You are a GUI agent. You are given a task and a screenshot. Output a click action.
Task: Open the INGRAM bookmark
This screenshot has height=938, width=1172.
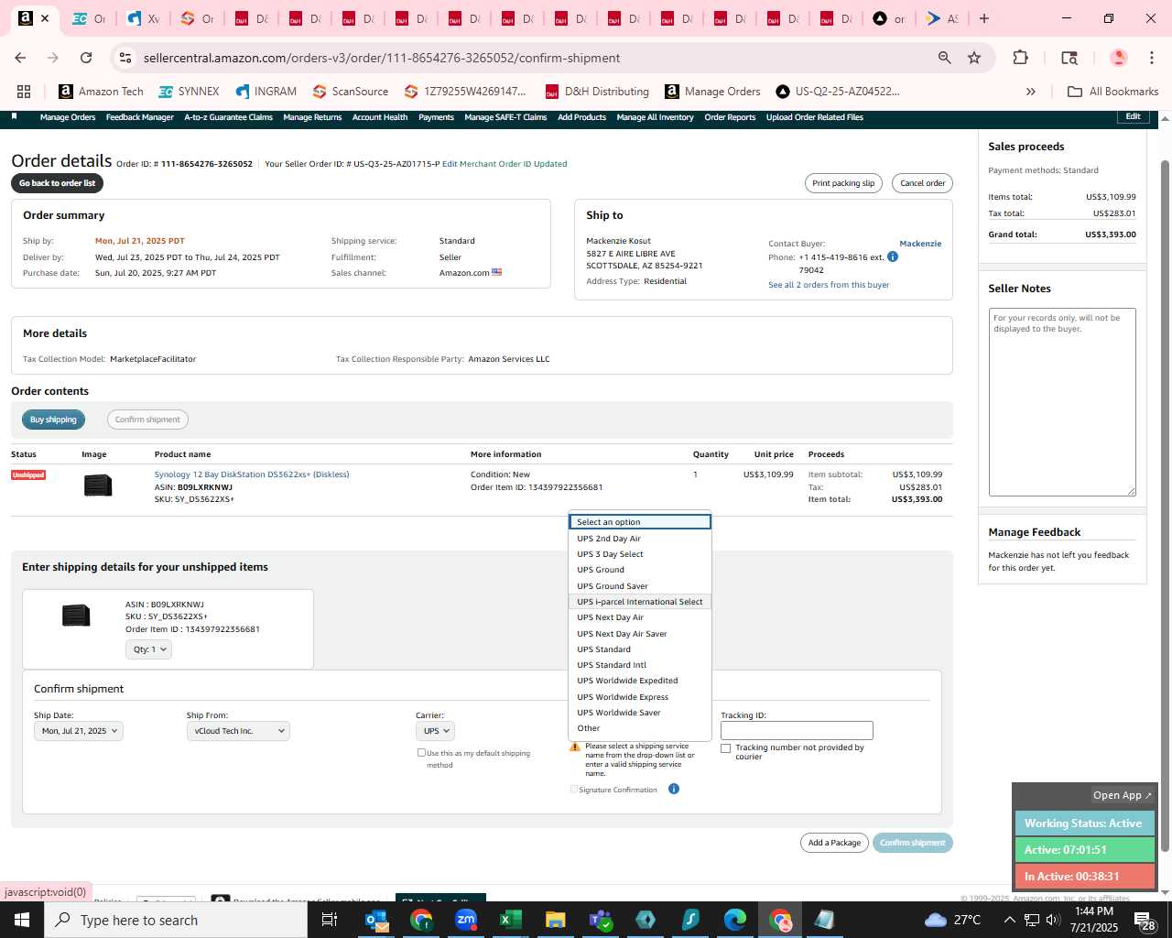point(266,92)
